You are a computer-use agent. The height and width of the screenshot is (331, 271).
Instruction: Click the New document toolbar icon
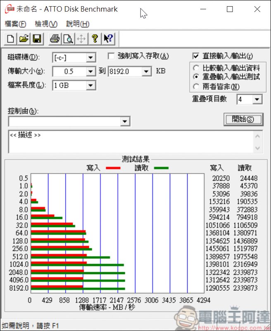point(11,39)
